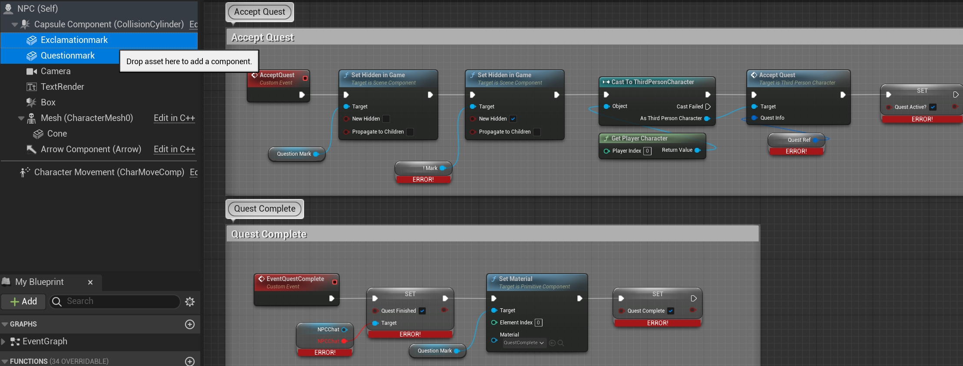The width and height of the screenshot is (963, 366).
Task: Click the Quest Complete comment bubble
Action: click(x=265, y=209)
